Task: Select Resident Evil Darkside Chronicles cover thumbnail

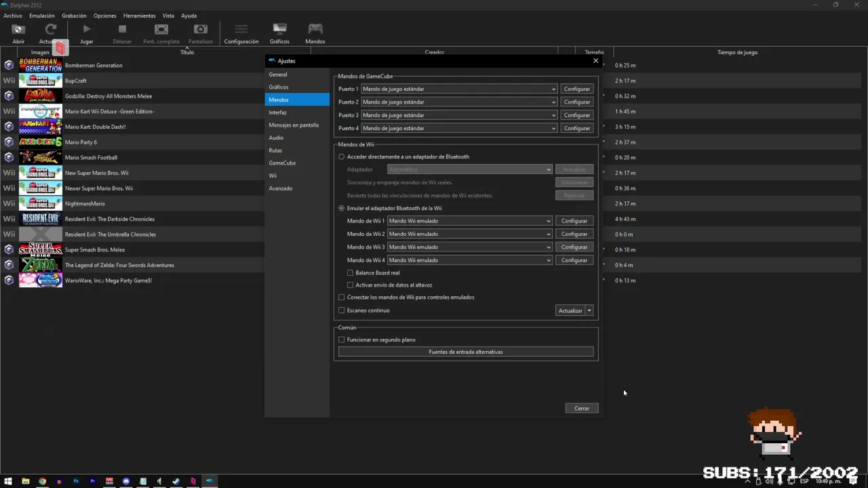Action: [x=41, y=219]
